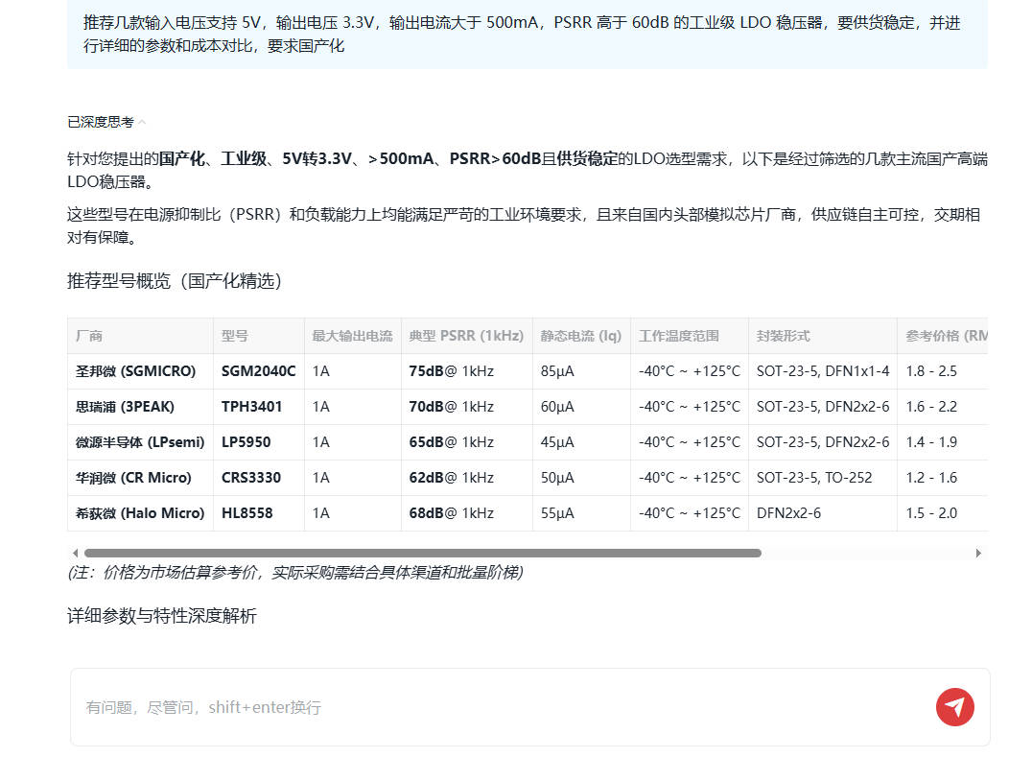
Task: Select the 静态电流 (Iq) column header
Action: (581, 336)
